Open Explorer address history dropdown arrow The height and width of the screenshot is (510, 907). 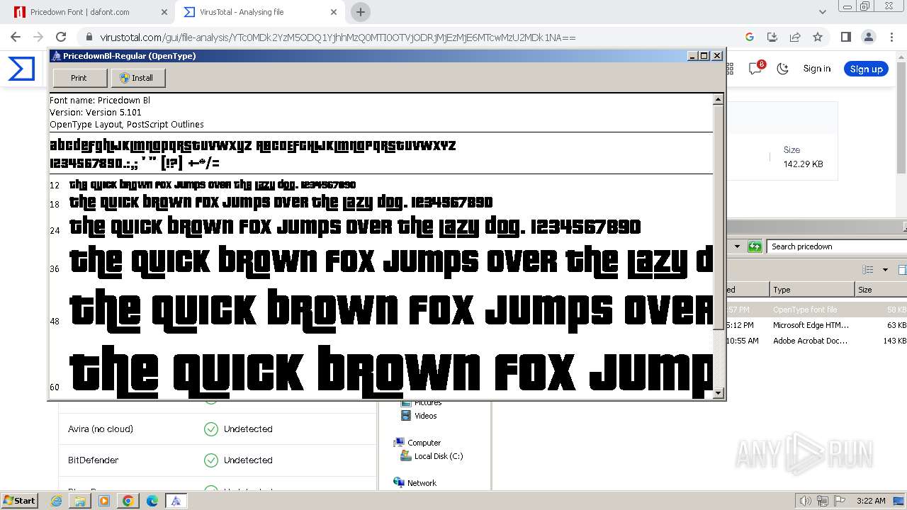pos(737,246)
